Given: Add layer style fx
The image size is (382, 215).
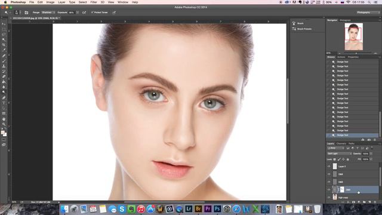Looking at the screenshot, I should (x=349, y=202).
